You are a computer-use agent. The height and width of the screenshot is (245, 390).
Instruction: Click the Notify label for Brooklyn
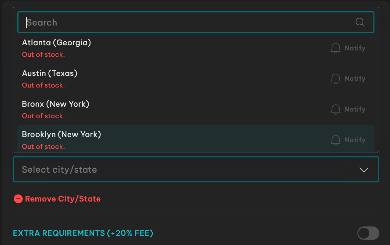pyautogui.click(x=355, y=140)
